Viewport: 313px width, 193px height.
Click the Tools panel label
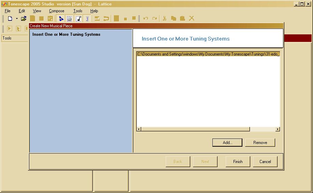coord(7,38)
